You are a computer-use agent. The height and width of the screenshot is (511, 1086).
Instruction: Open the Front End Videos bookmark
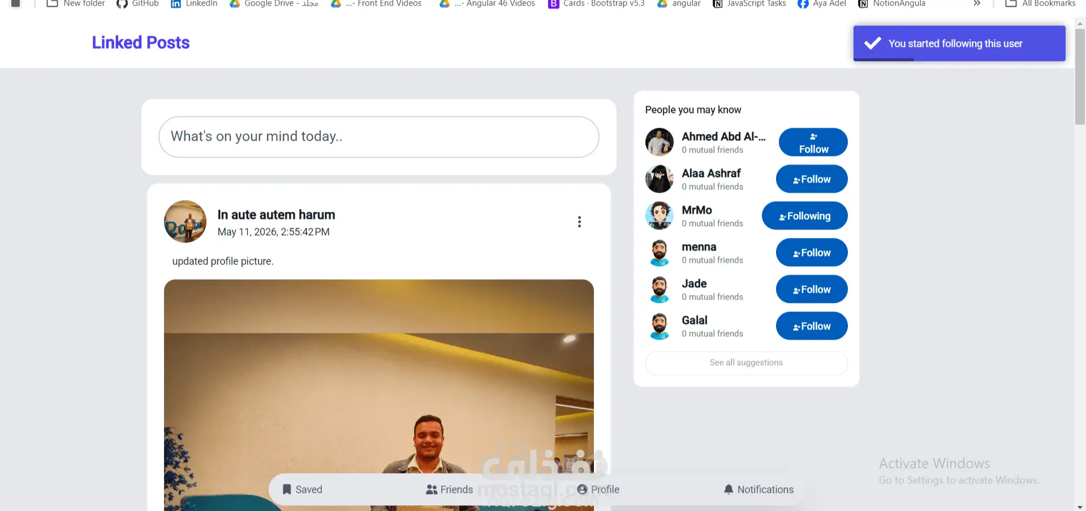[376, 3]
